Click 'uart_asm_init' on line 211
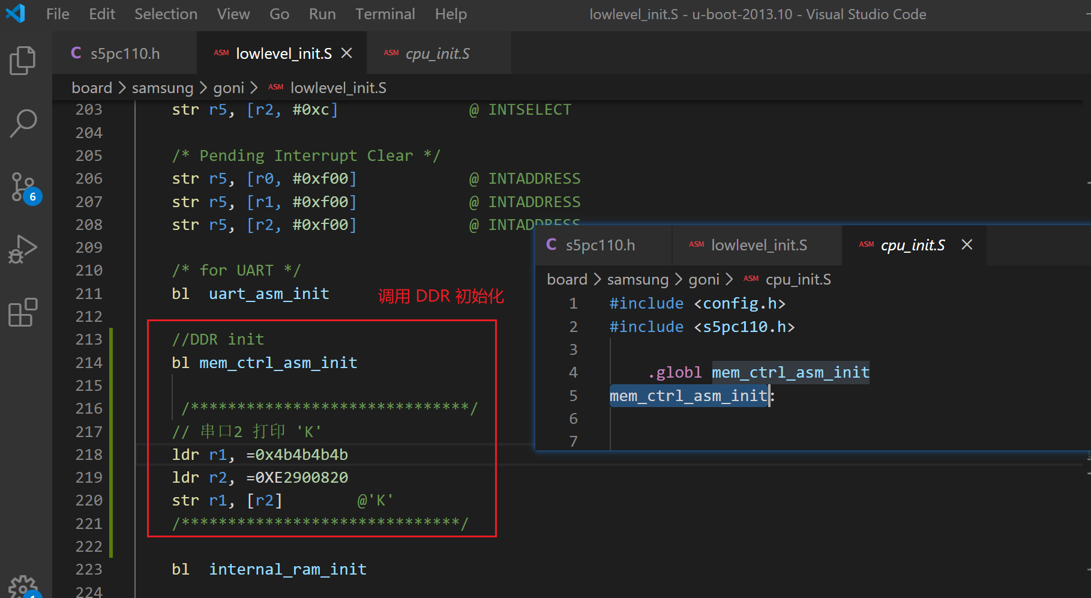This screenshot has width=1091, height=598. tap(269, 294)
